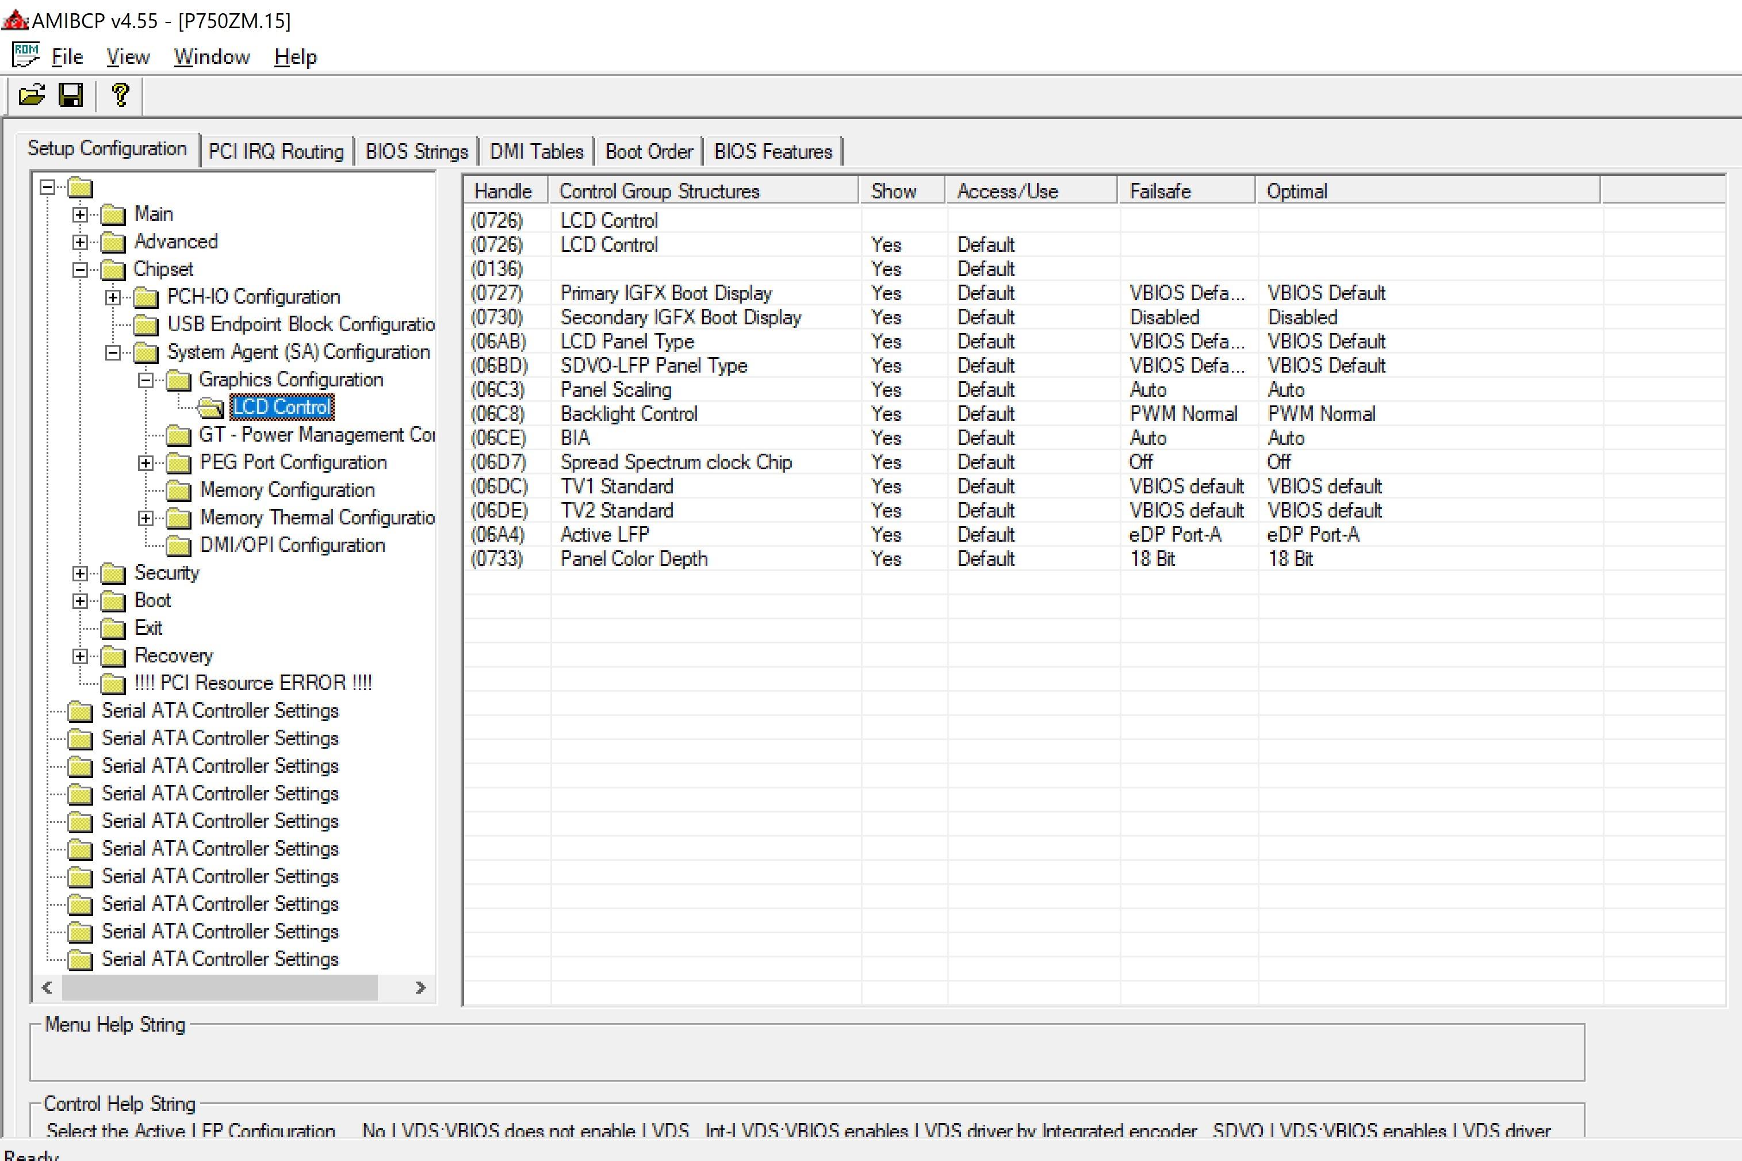Collapse the Graphics Configuration node
Image resolution: width=1742 pixels, height=1161 pixels.
(x=146, y=380)
